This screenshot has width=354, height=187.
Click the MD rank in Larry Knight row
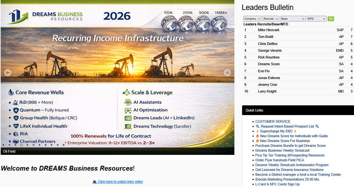pyautogui.click(x=341, y=91)
